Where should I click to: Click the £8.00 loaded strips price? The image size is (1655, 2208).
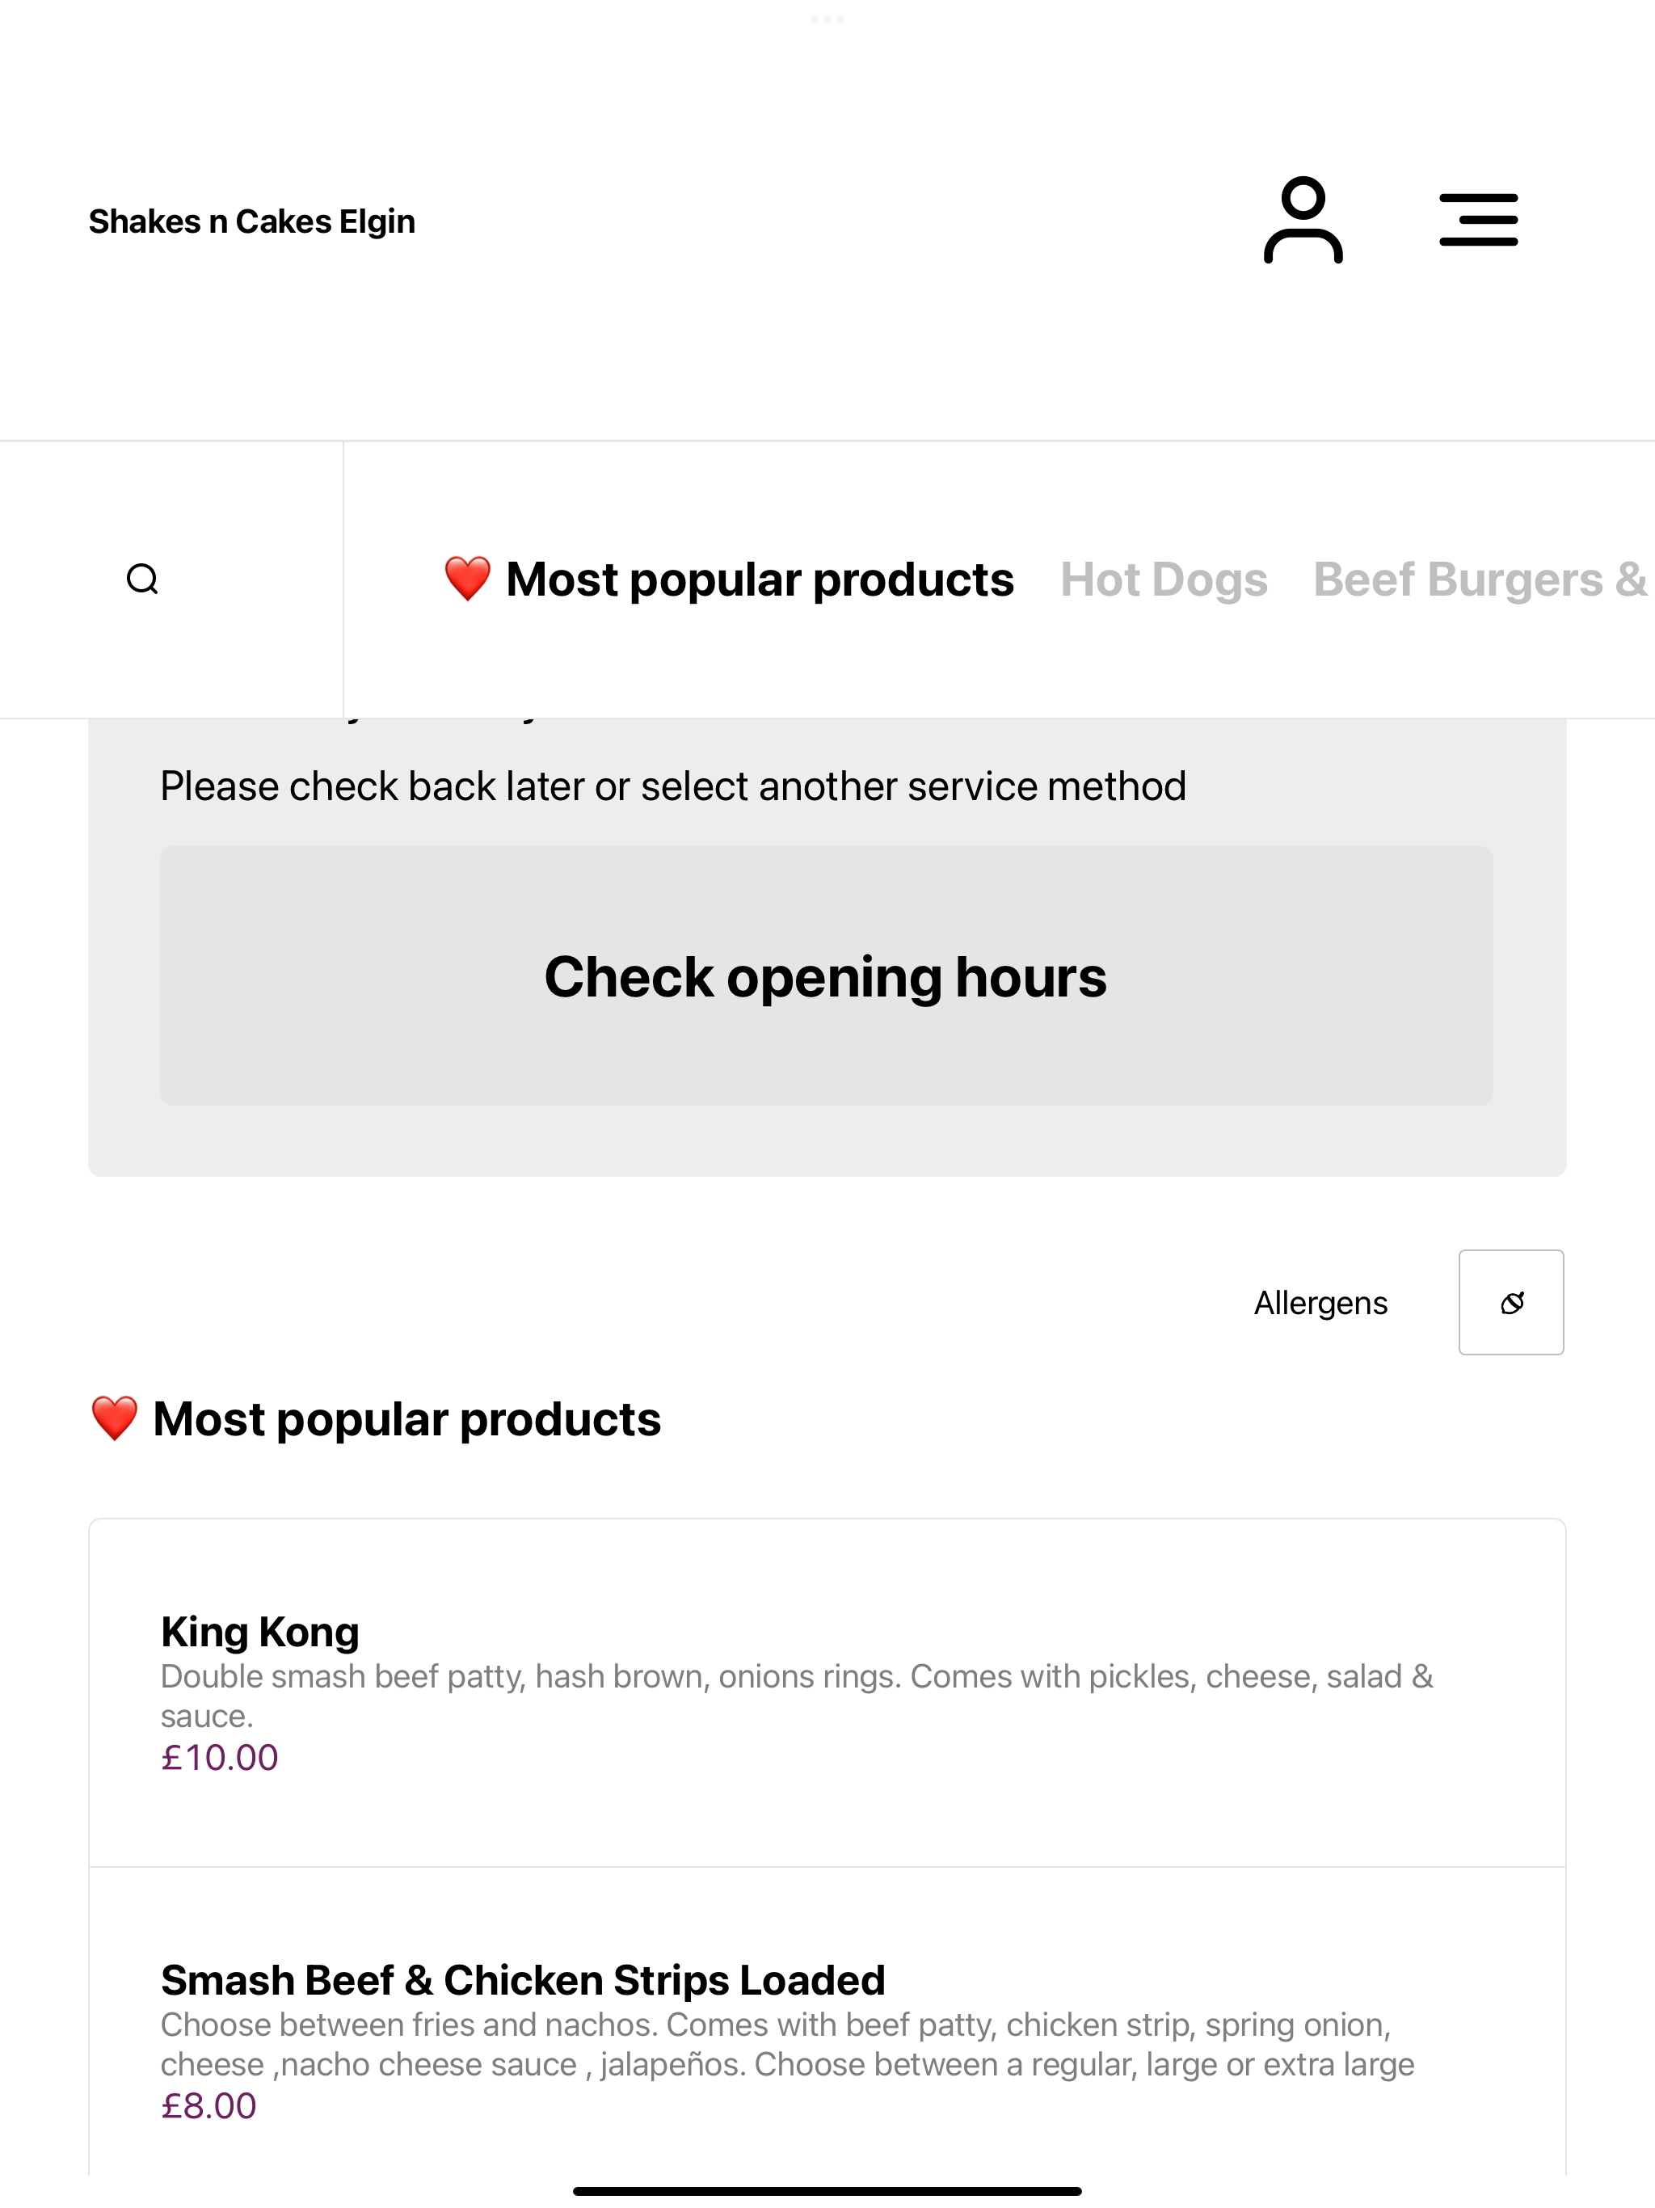pos(208,2105)
